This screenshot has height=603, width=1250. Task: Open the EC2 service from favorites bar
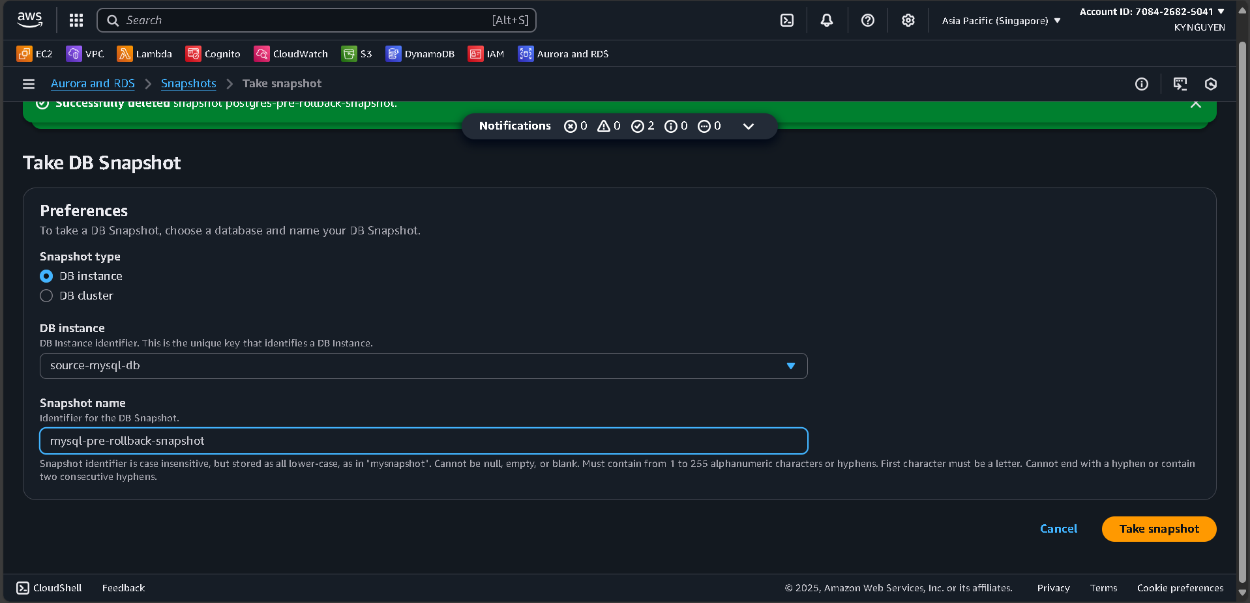[34, 53]
